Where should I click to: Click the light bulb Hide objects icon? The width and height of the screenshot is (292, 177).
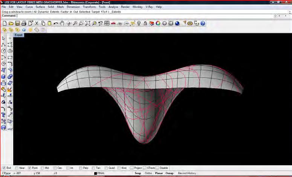[139, 23]
